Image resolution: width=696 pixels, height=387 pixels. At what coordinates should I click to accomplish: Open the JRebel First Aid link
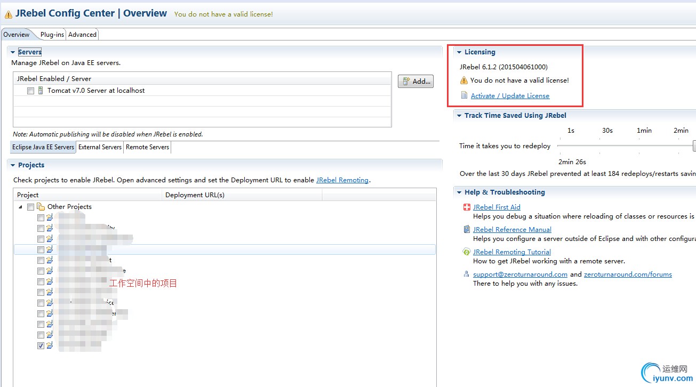pos(497,207)
